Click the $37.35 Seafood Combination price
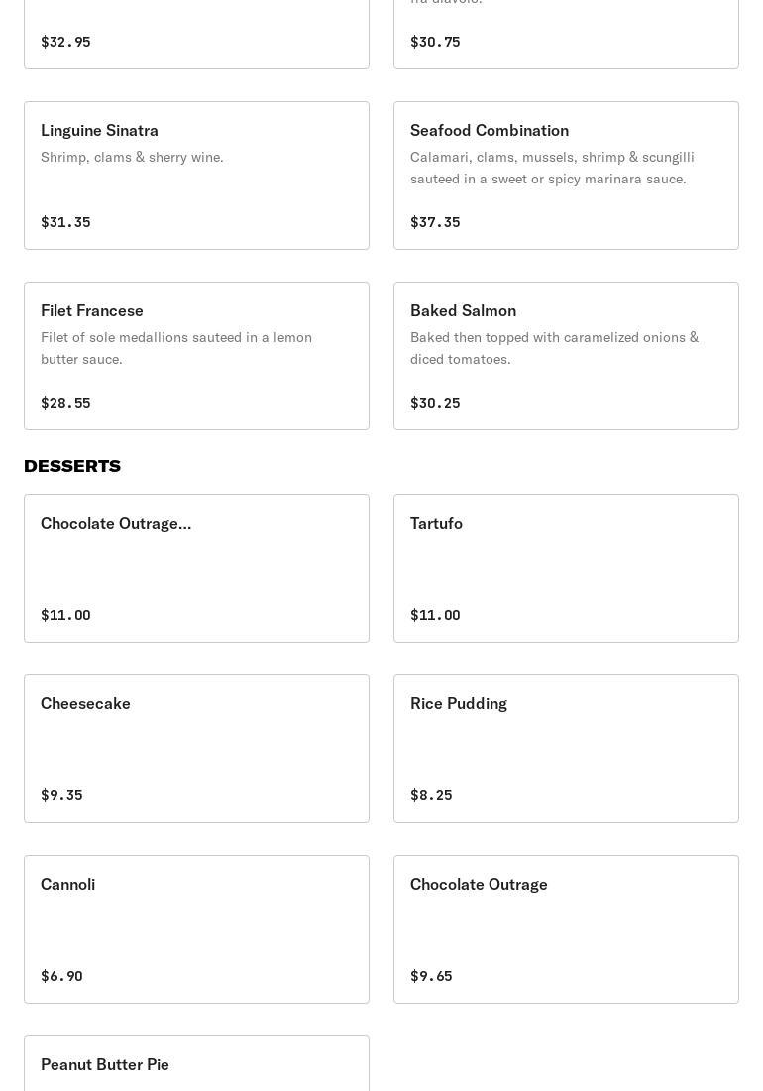The image size is (763, 1091). click(435, 222)
